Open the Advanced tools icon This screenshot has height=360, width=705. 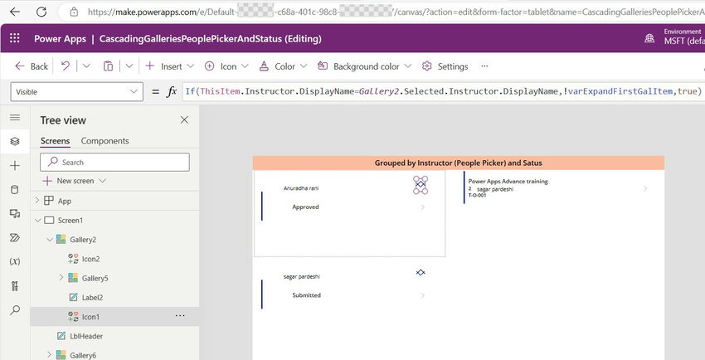click(x=15, y=286)
